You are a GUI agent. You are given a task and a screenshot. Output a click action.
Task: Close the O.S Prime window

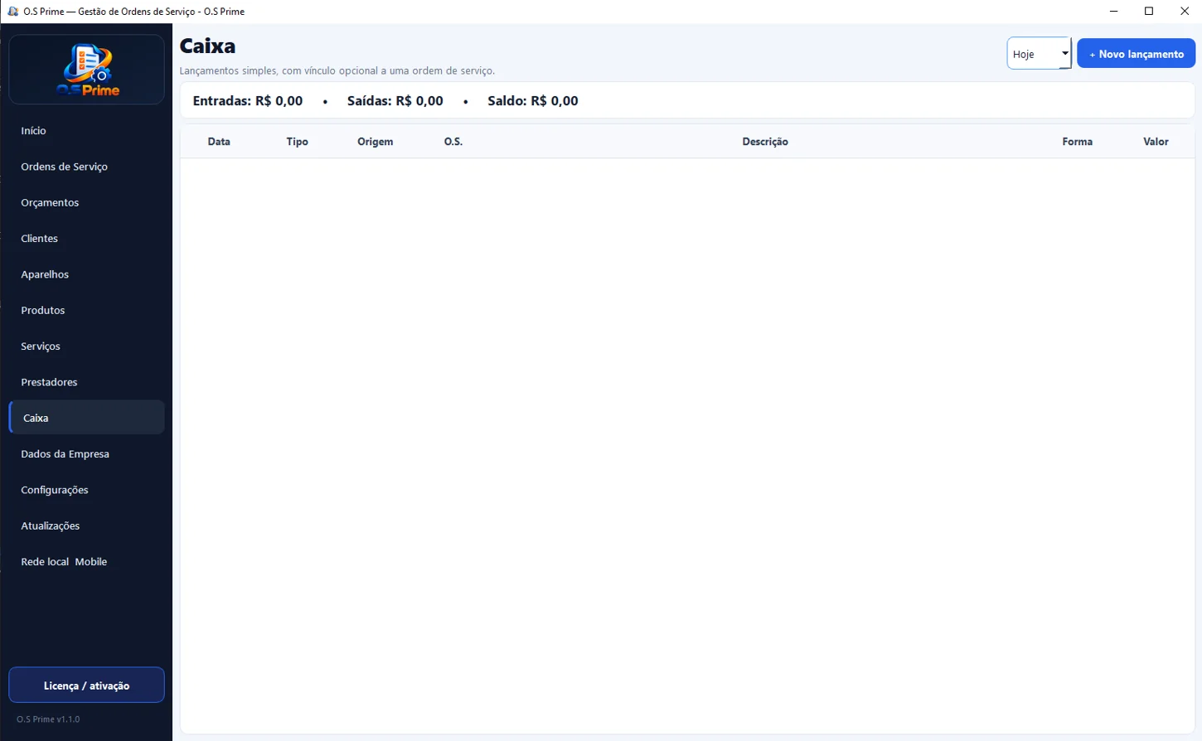(1185, 12)
